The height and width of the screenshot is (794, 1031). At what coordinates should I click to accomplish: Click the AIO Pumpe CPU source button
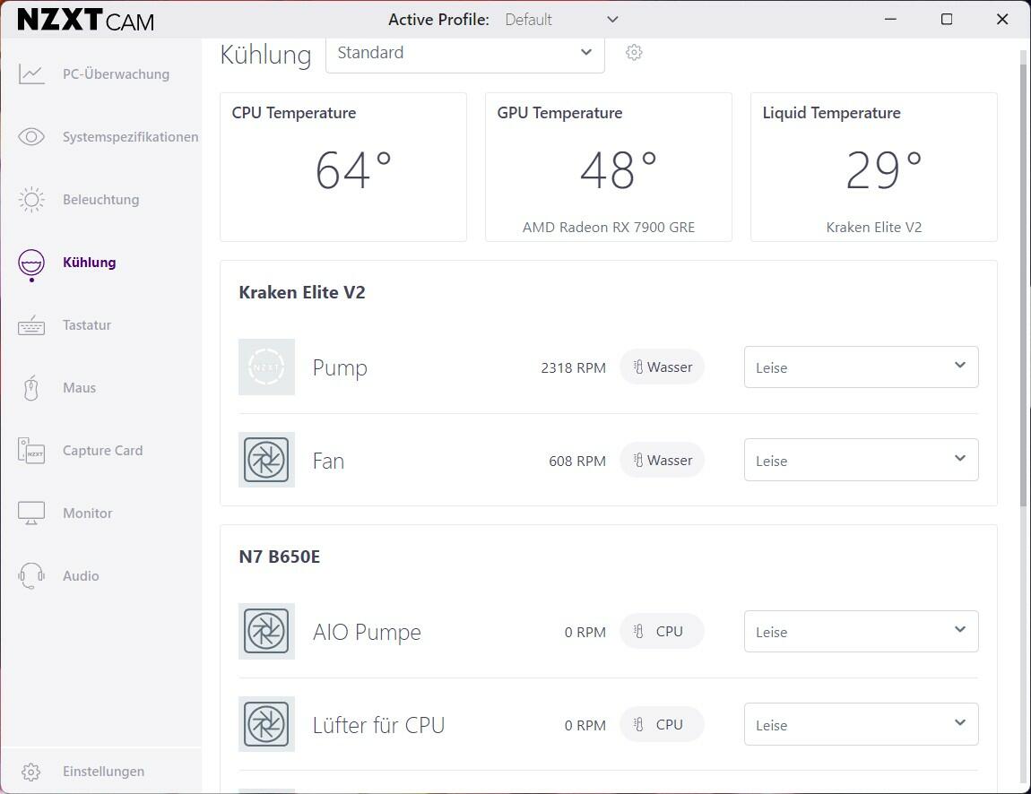tap(663, 631)
